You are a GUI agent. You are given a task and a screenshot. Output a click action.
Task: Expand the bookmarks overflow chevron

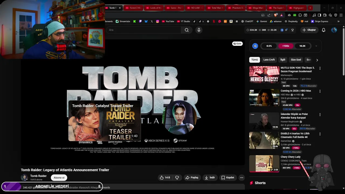(338, 21)
